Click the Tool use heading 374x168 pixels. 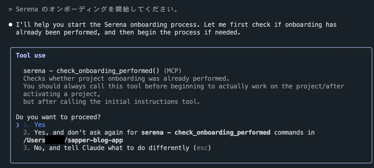[x=31, y=55]
